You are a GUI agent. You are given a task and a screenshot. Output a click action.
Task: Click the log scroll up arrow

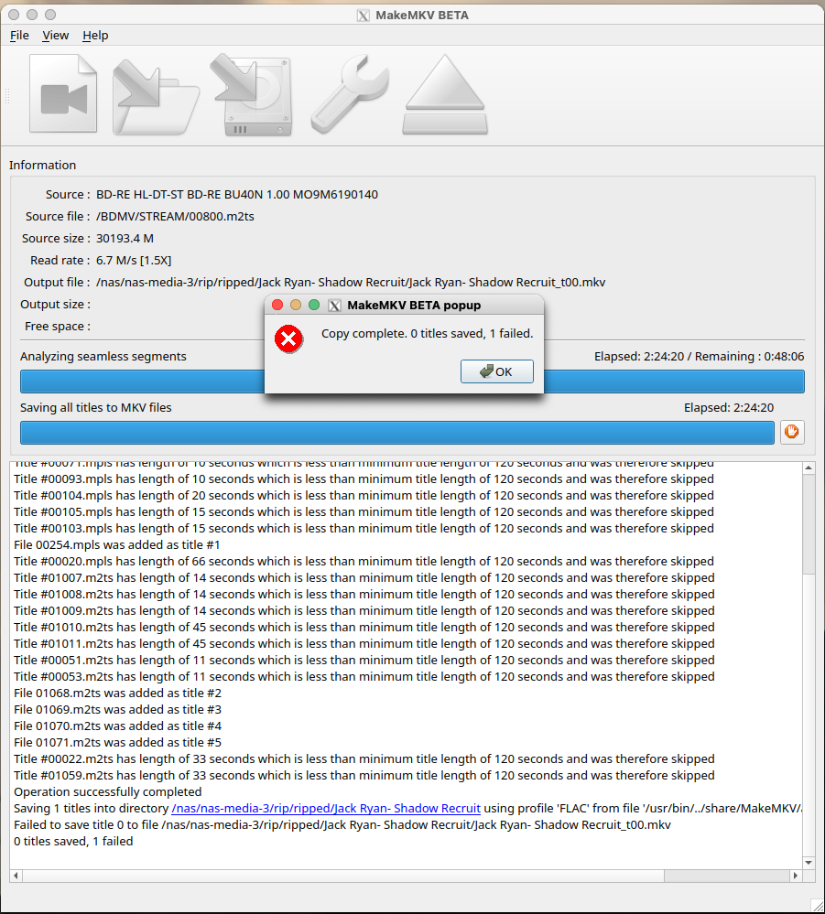[809, 468]
